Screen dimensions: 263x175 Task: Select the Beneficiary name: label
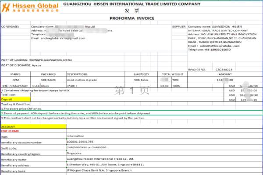[x=14, y=160]
